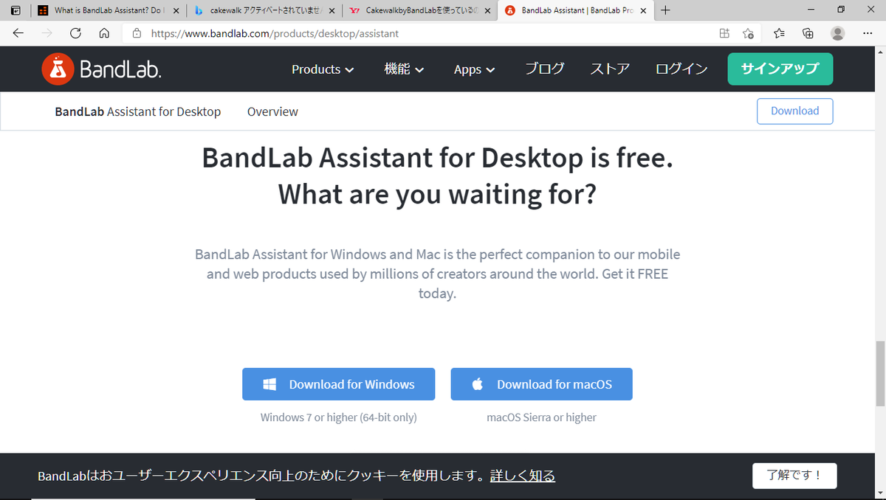Switch to the cakewalk アクティベート tab
The width and height of the screenshot is (886, 500).
pyautogui.click(x=265, y=10)
